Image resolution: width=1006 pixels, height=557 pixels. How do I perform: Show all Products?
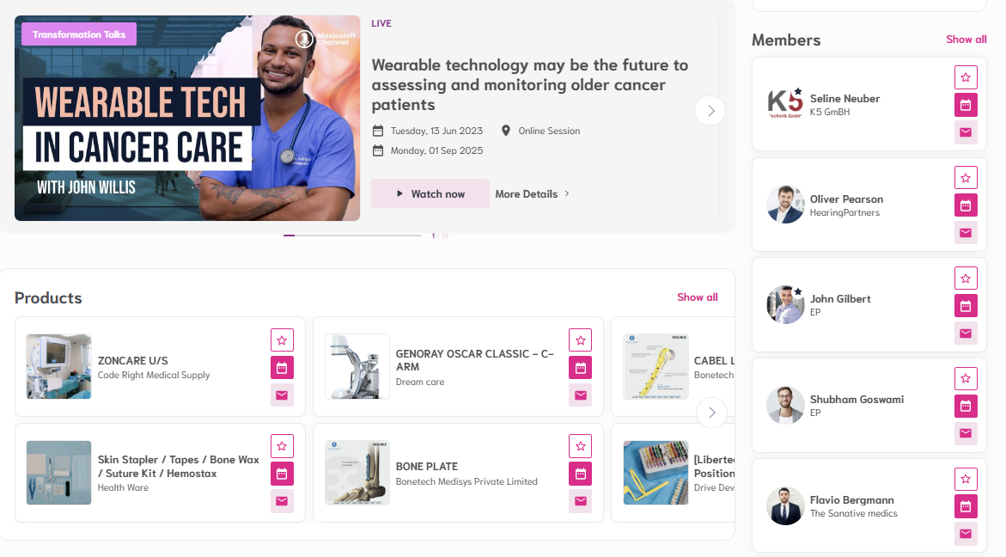click(697, 297)
